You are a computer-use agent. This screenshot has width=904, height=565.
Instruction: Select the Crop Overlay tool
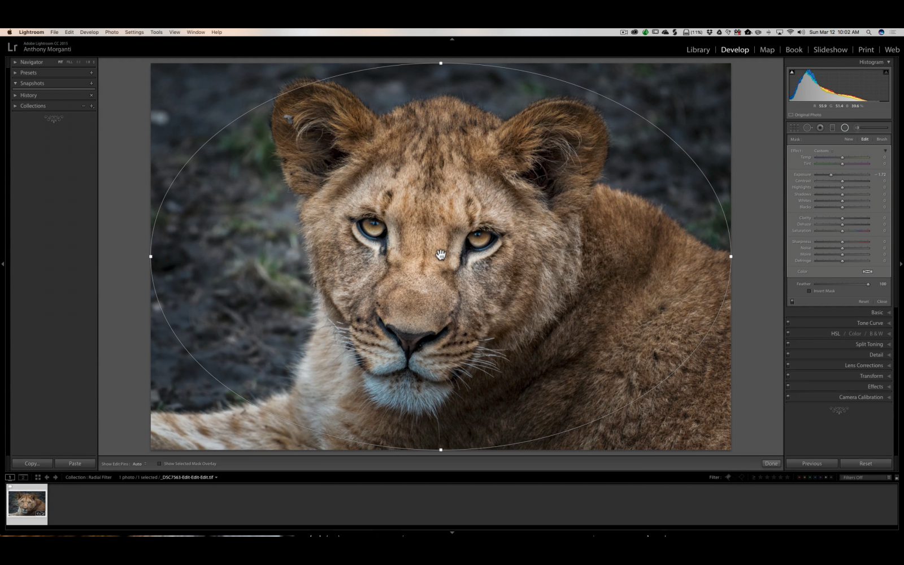[794, 128]
